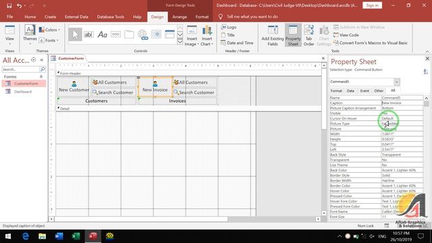Open Word from the taskbar

point(59,236)
